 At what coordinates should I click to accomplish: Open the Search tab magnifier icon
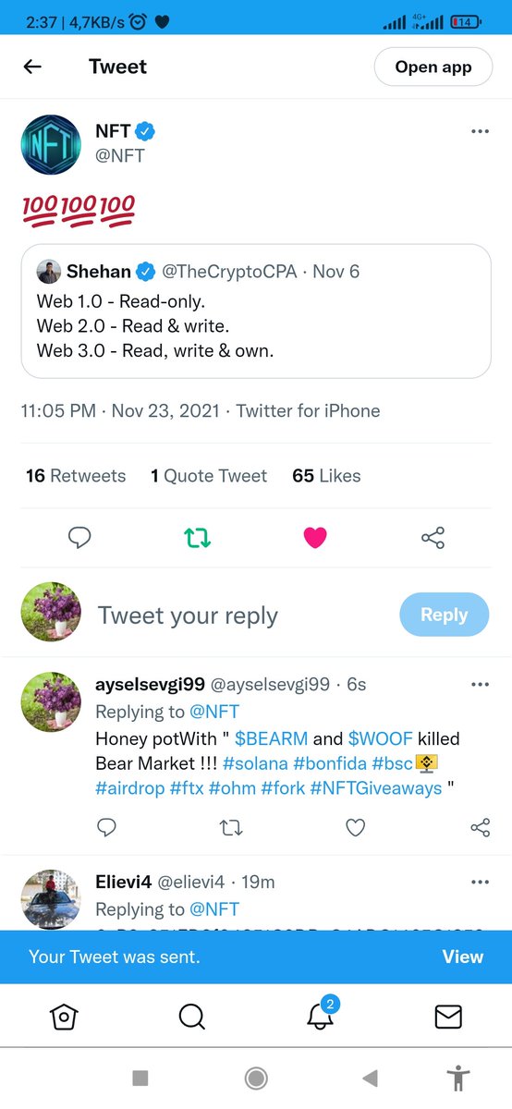(191, 1017)
